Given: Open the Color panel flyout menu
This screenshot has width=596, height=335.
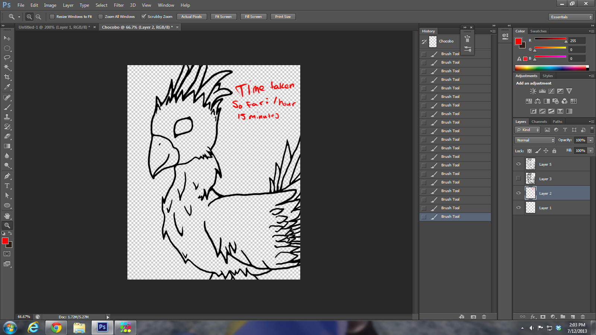Looking at the screenshot, I should [x=592, y=31].
